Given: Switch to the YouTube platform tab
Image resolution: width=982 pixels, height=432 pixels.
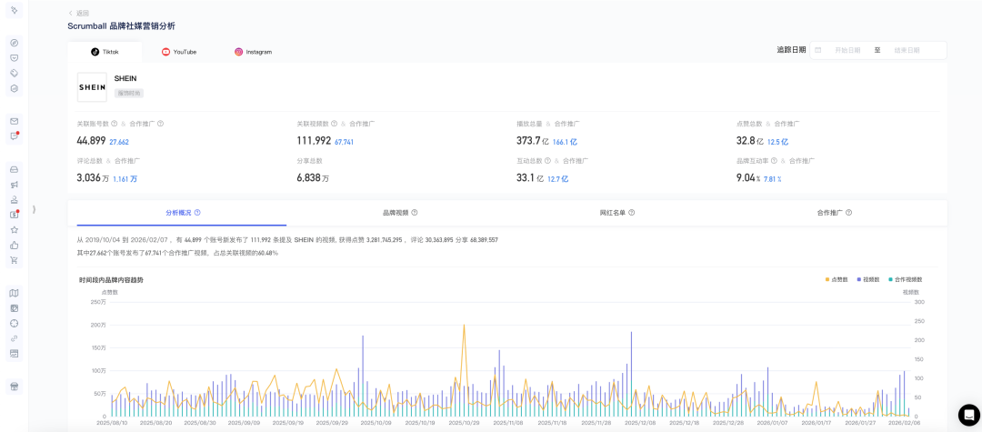Looking at the screenshot, I should 179,52.
